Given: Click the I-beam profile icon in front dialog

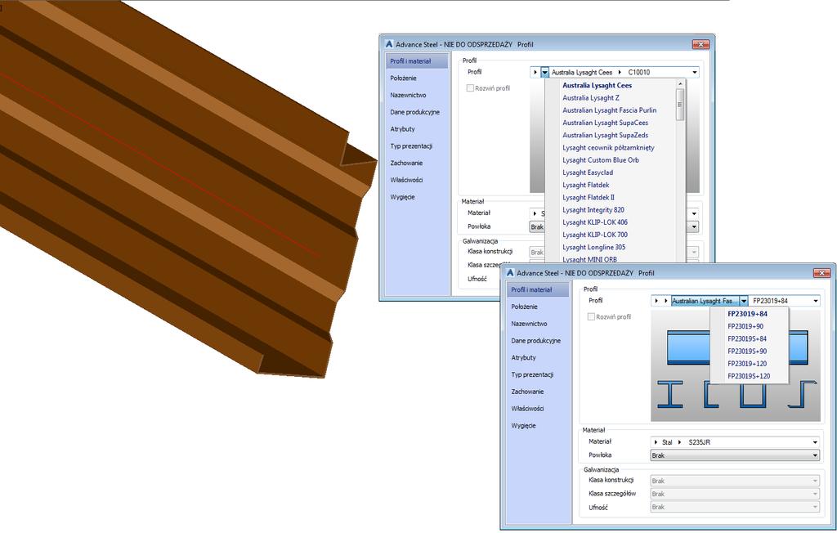Looking at the screenshot, I should [x=670, y=395].
